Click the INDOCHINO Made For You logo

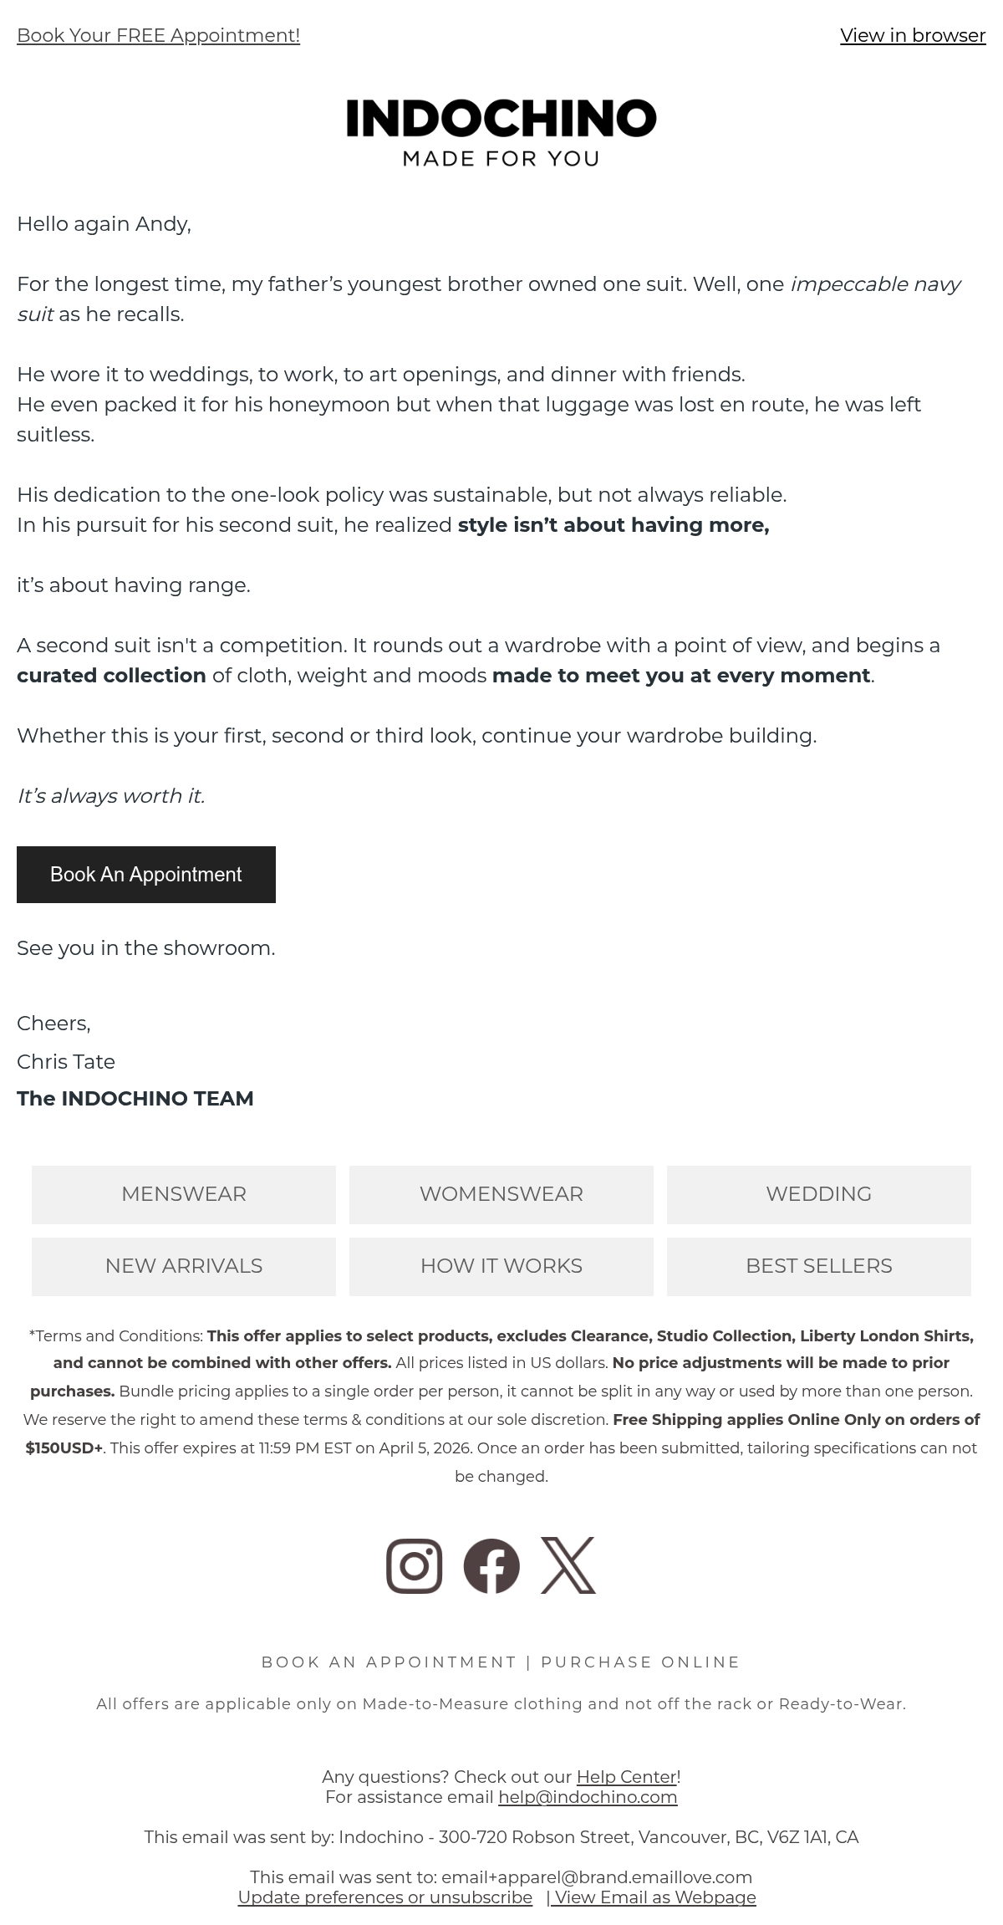501,133
